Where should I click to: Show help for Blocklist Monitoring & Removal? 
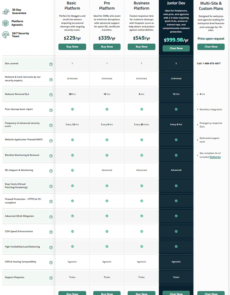pyautogui.click(x=51, y=156)
